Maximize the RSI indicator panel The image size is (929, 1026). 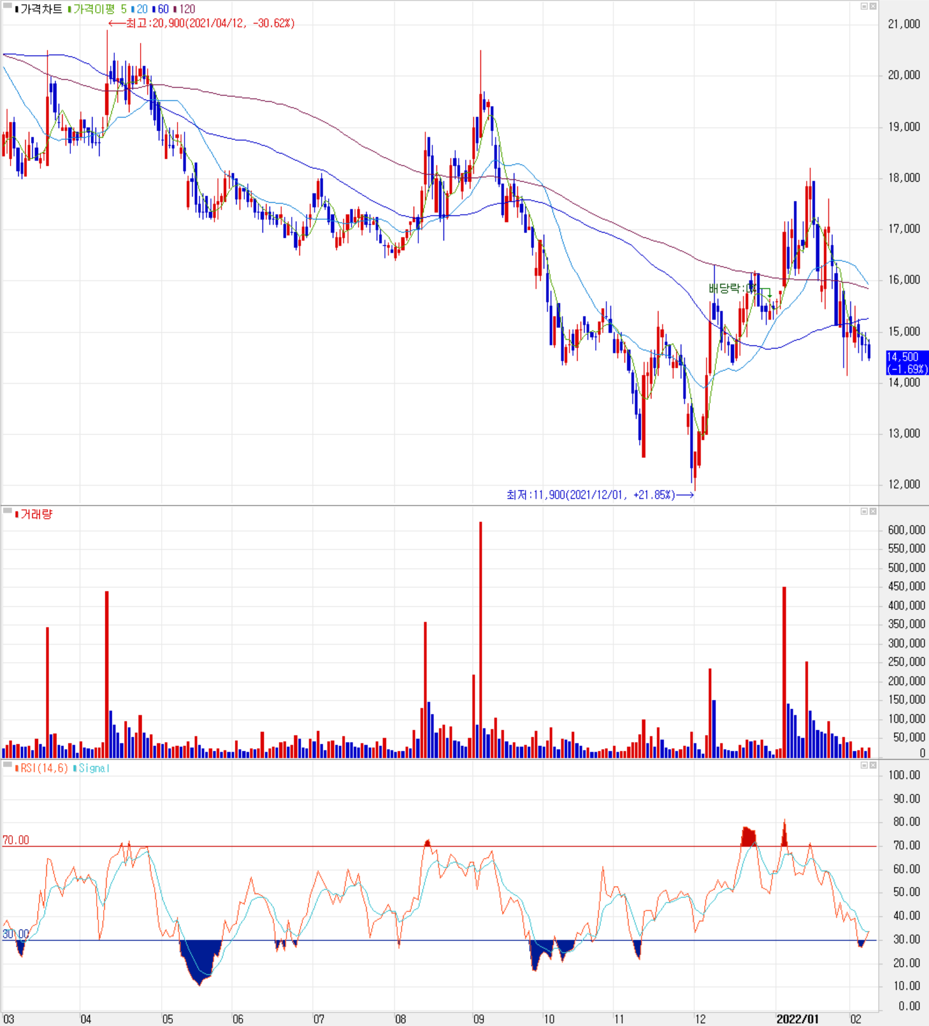[864, 765]
